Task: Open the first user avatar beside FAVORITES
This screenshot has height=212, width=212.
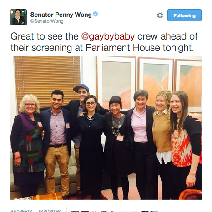Action: coord(75,212)
